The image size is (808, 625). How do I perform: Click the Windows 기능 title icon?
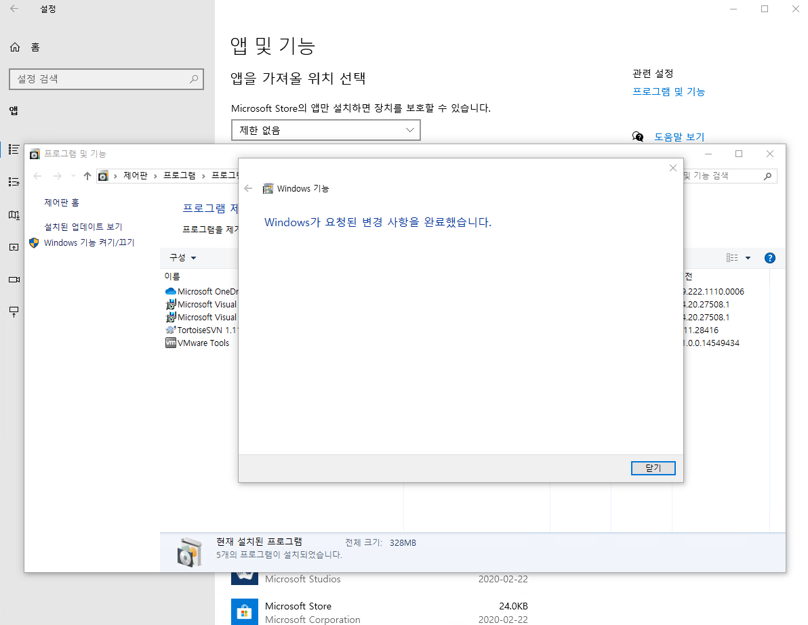point(268,188)
